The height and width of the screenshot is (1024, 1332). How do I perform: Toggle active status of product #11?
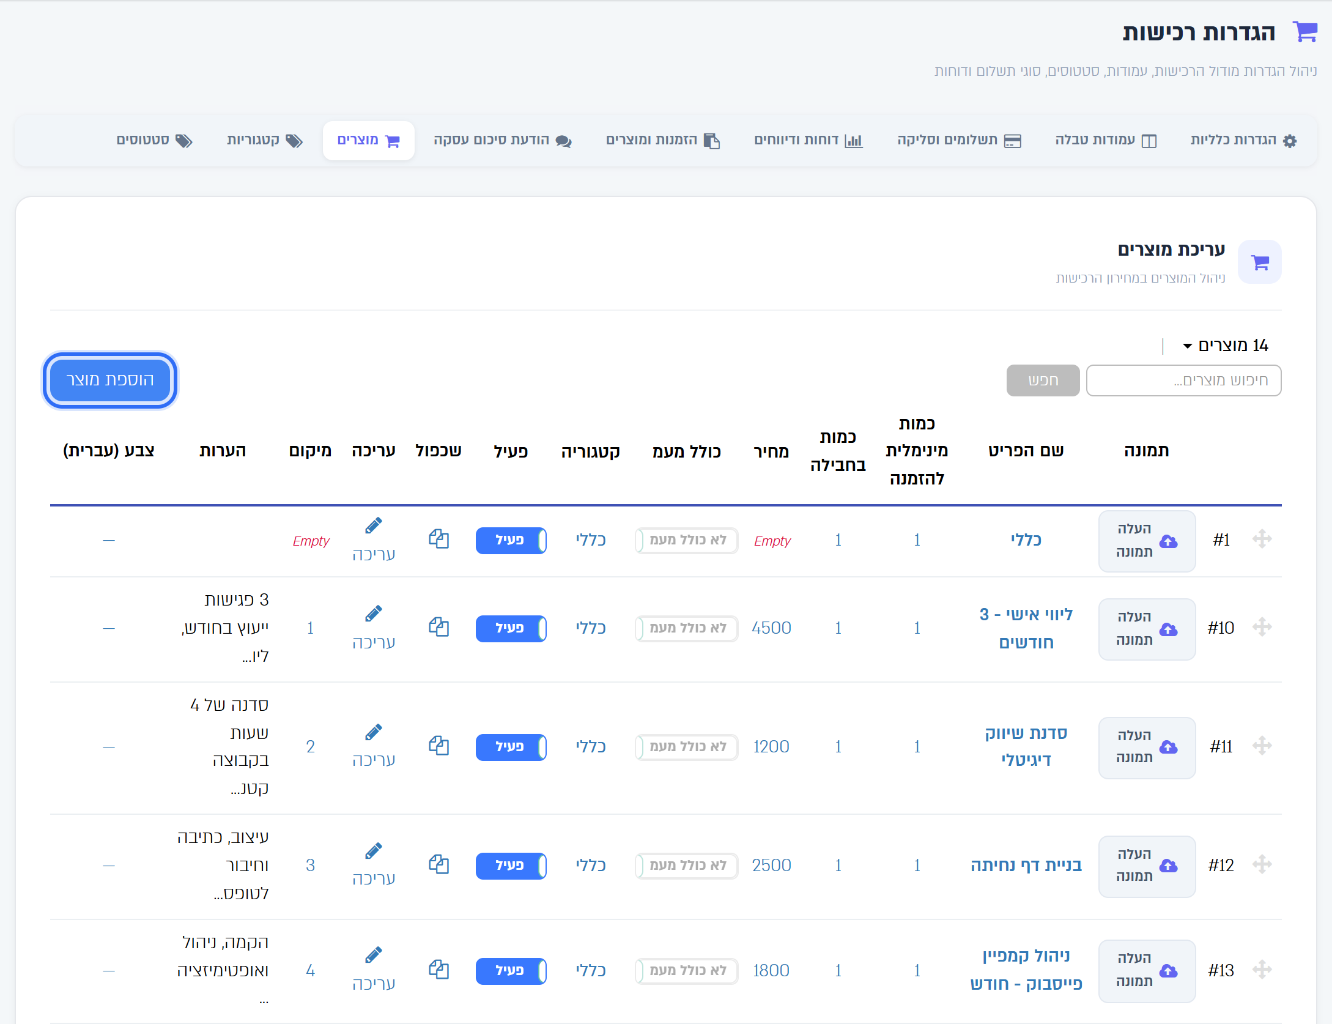[x=511, y=748]
